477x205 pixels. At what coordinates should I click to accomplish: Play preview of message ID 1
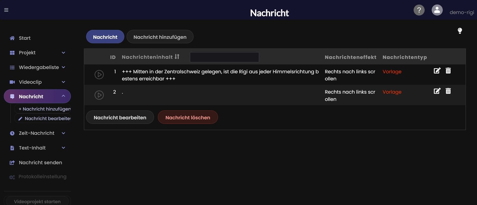pos(99,74)
